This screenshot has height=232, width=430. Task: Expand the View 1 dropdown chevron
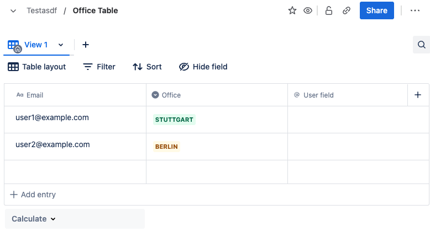coord(61,45)
